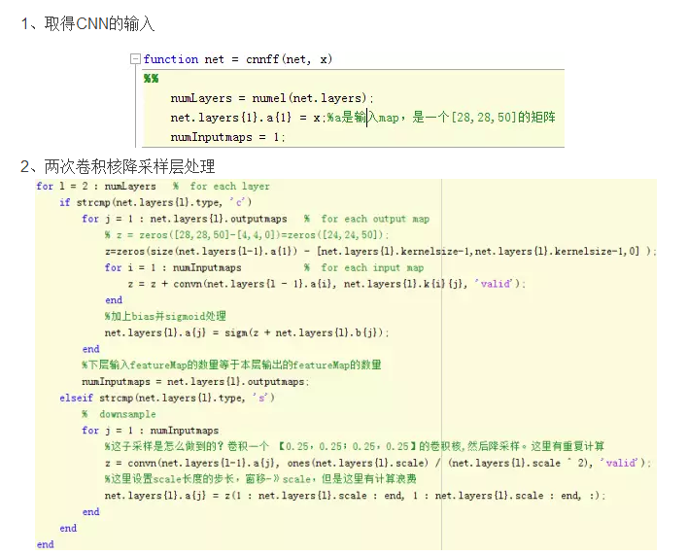Viewport: 687px width, 556px height.
Task: Click heading '2、两次卷积核降采样层处理'
Action: click(x=118, y=166)
